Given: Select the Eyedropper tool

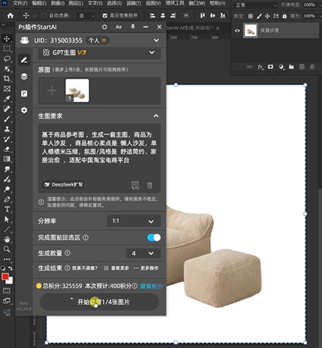Looking at the screenshot, I should pyautogui.click(x=7, y=99).
